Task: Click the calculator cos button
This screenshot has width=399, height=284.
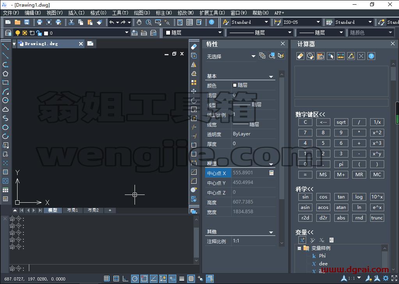Action: click(x=323, y=197)
